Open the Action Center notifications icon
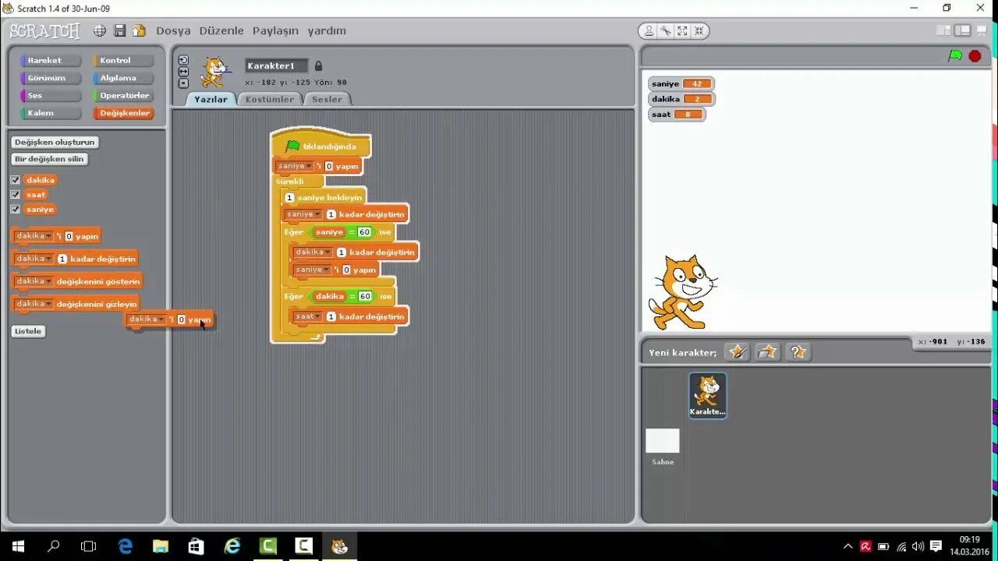 (x=936, y=546)
